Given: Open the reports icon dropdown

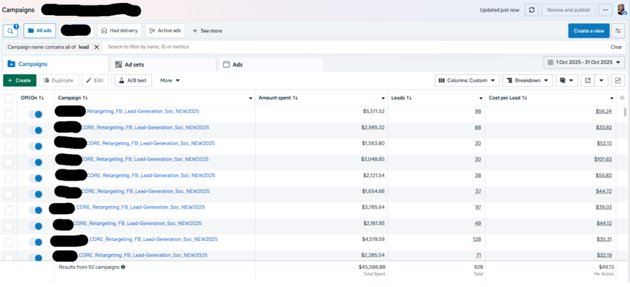Looking at the screenshot, I should click(567, 80).
